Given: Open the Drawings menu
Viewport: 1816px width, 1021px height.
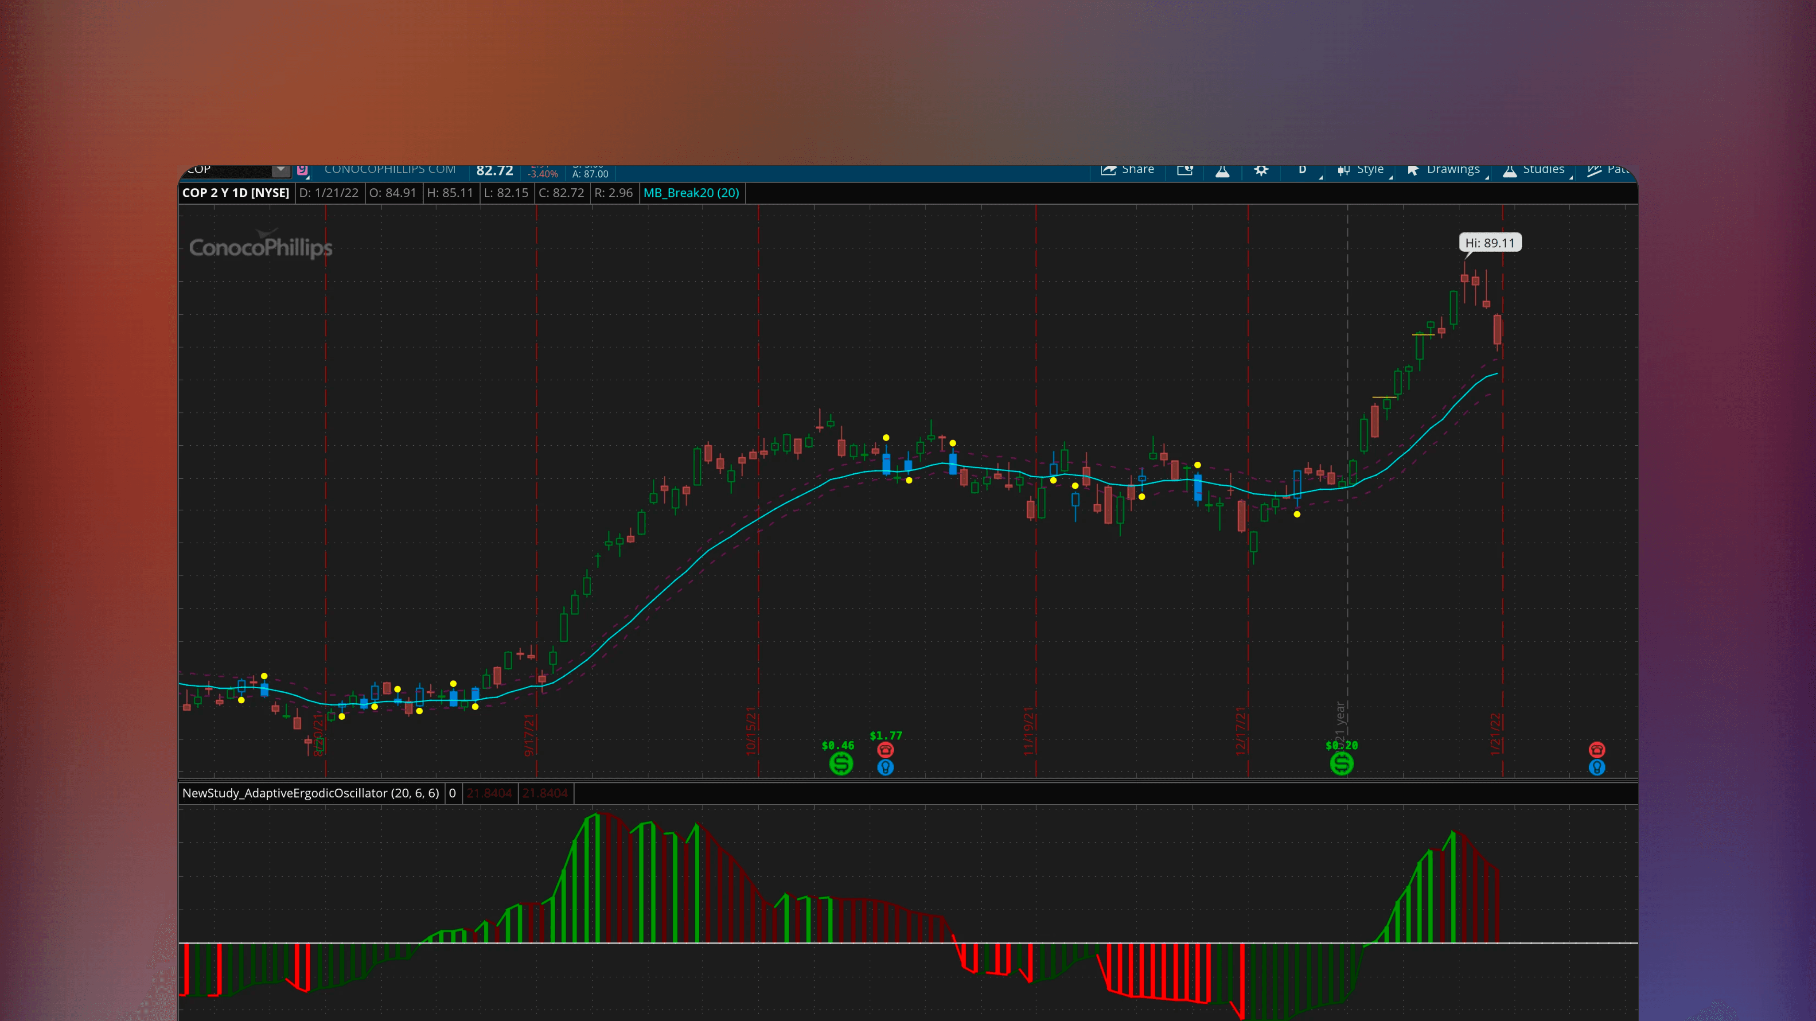Looking at the screenshot, I should (1444, 170).
